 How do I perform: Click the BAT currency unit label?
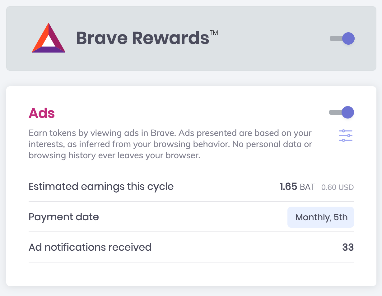pyautogui.click(x=307, y=187)
